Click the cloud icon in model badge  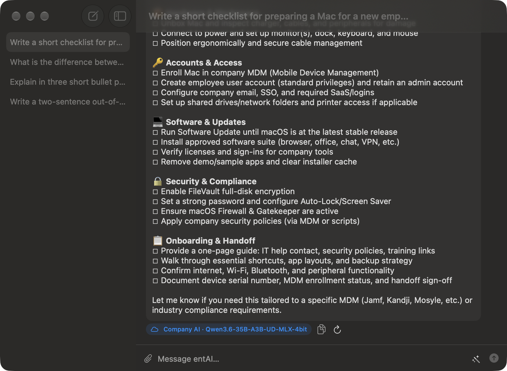click(x=155, y=330)
